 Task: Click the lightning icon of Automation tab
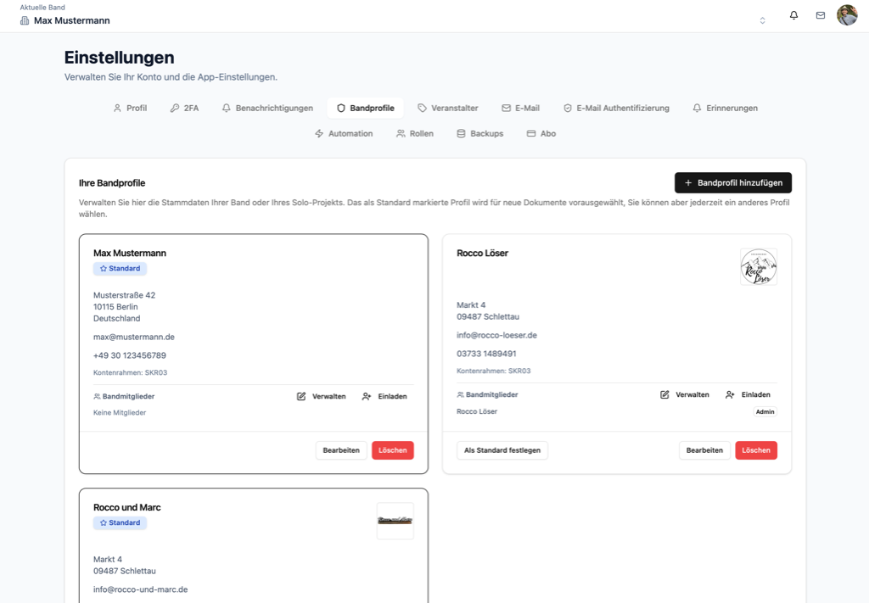point(319,133)
